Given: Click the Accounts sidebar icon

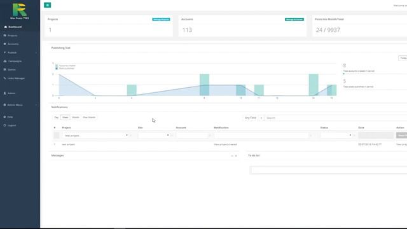Looking at the screenshot, I should point(4,44).
